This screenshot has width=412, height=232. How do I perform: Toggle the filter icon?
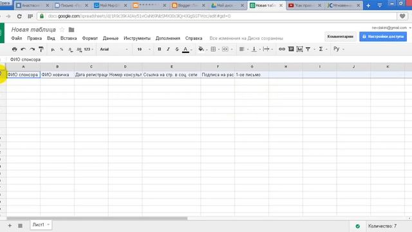click(x=308, y=49)
